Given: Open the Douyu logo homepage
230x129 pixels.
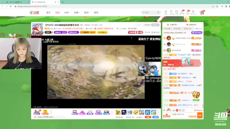Looking at the screenshot, I should pyautogui.click(x=34, y=13).
